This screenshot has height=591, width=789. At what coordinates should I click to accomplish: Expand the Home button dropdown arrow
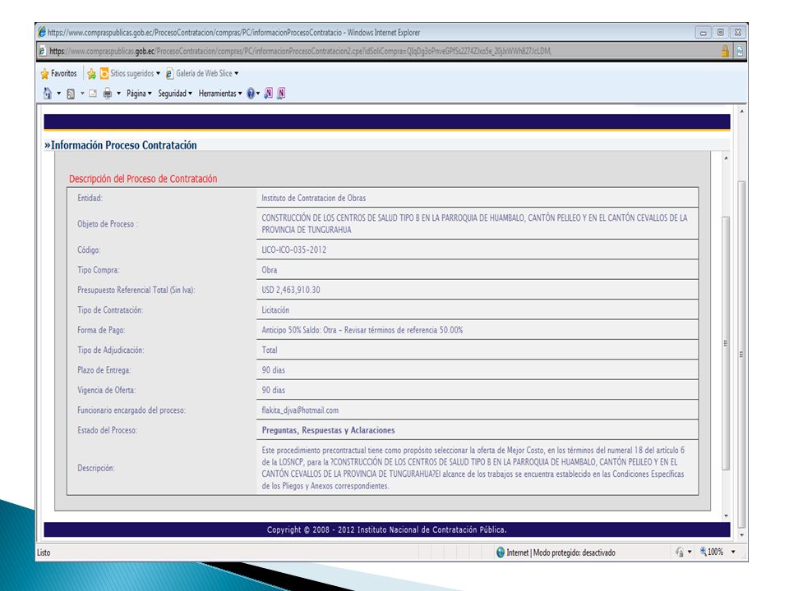(59, 93)
